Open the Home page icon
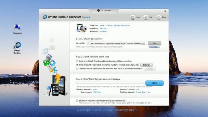Image resolution: width=208 pixels, height=117 pixels. click(133, 17)
